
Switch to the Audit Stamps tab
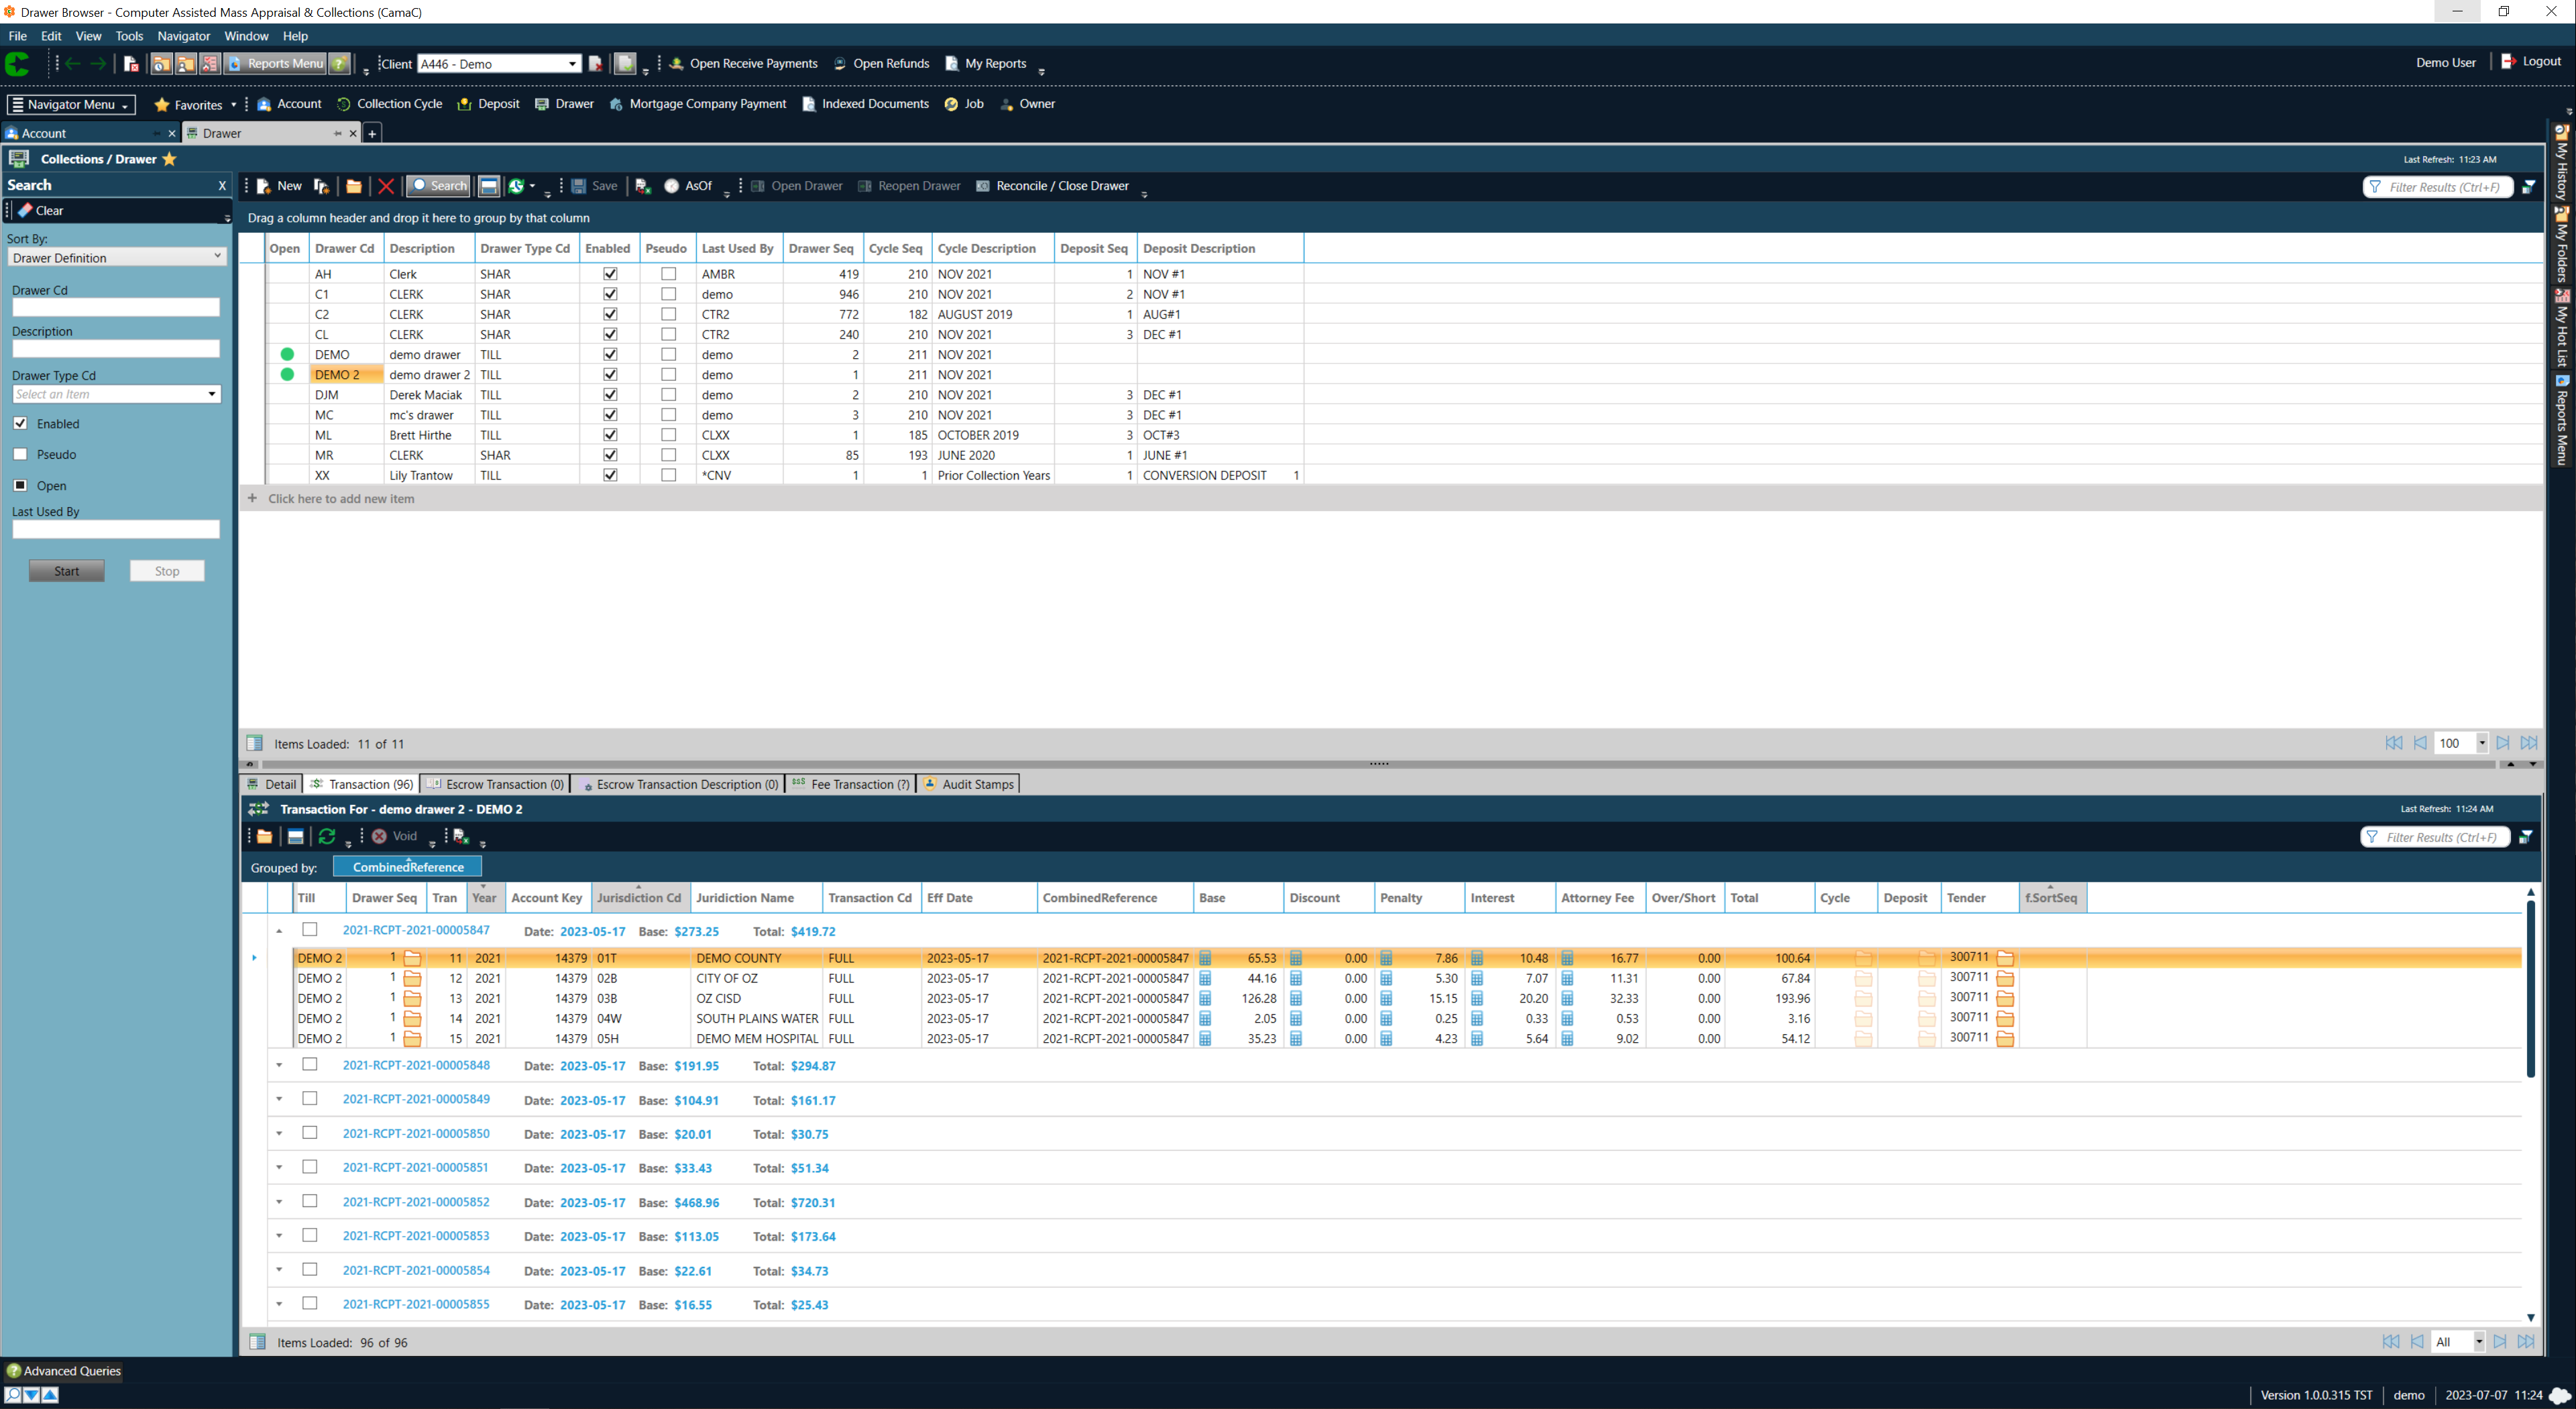[968, 784]
